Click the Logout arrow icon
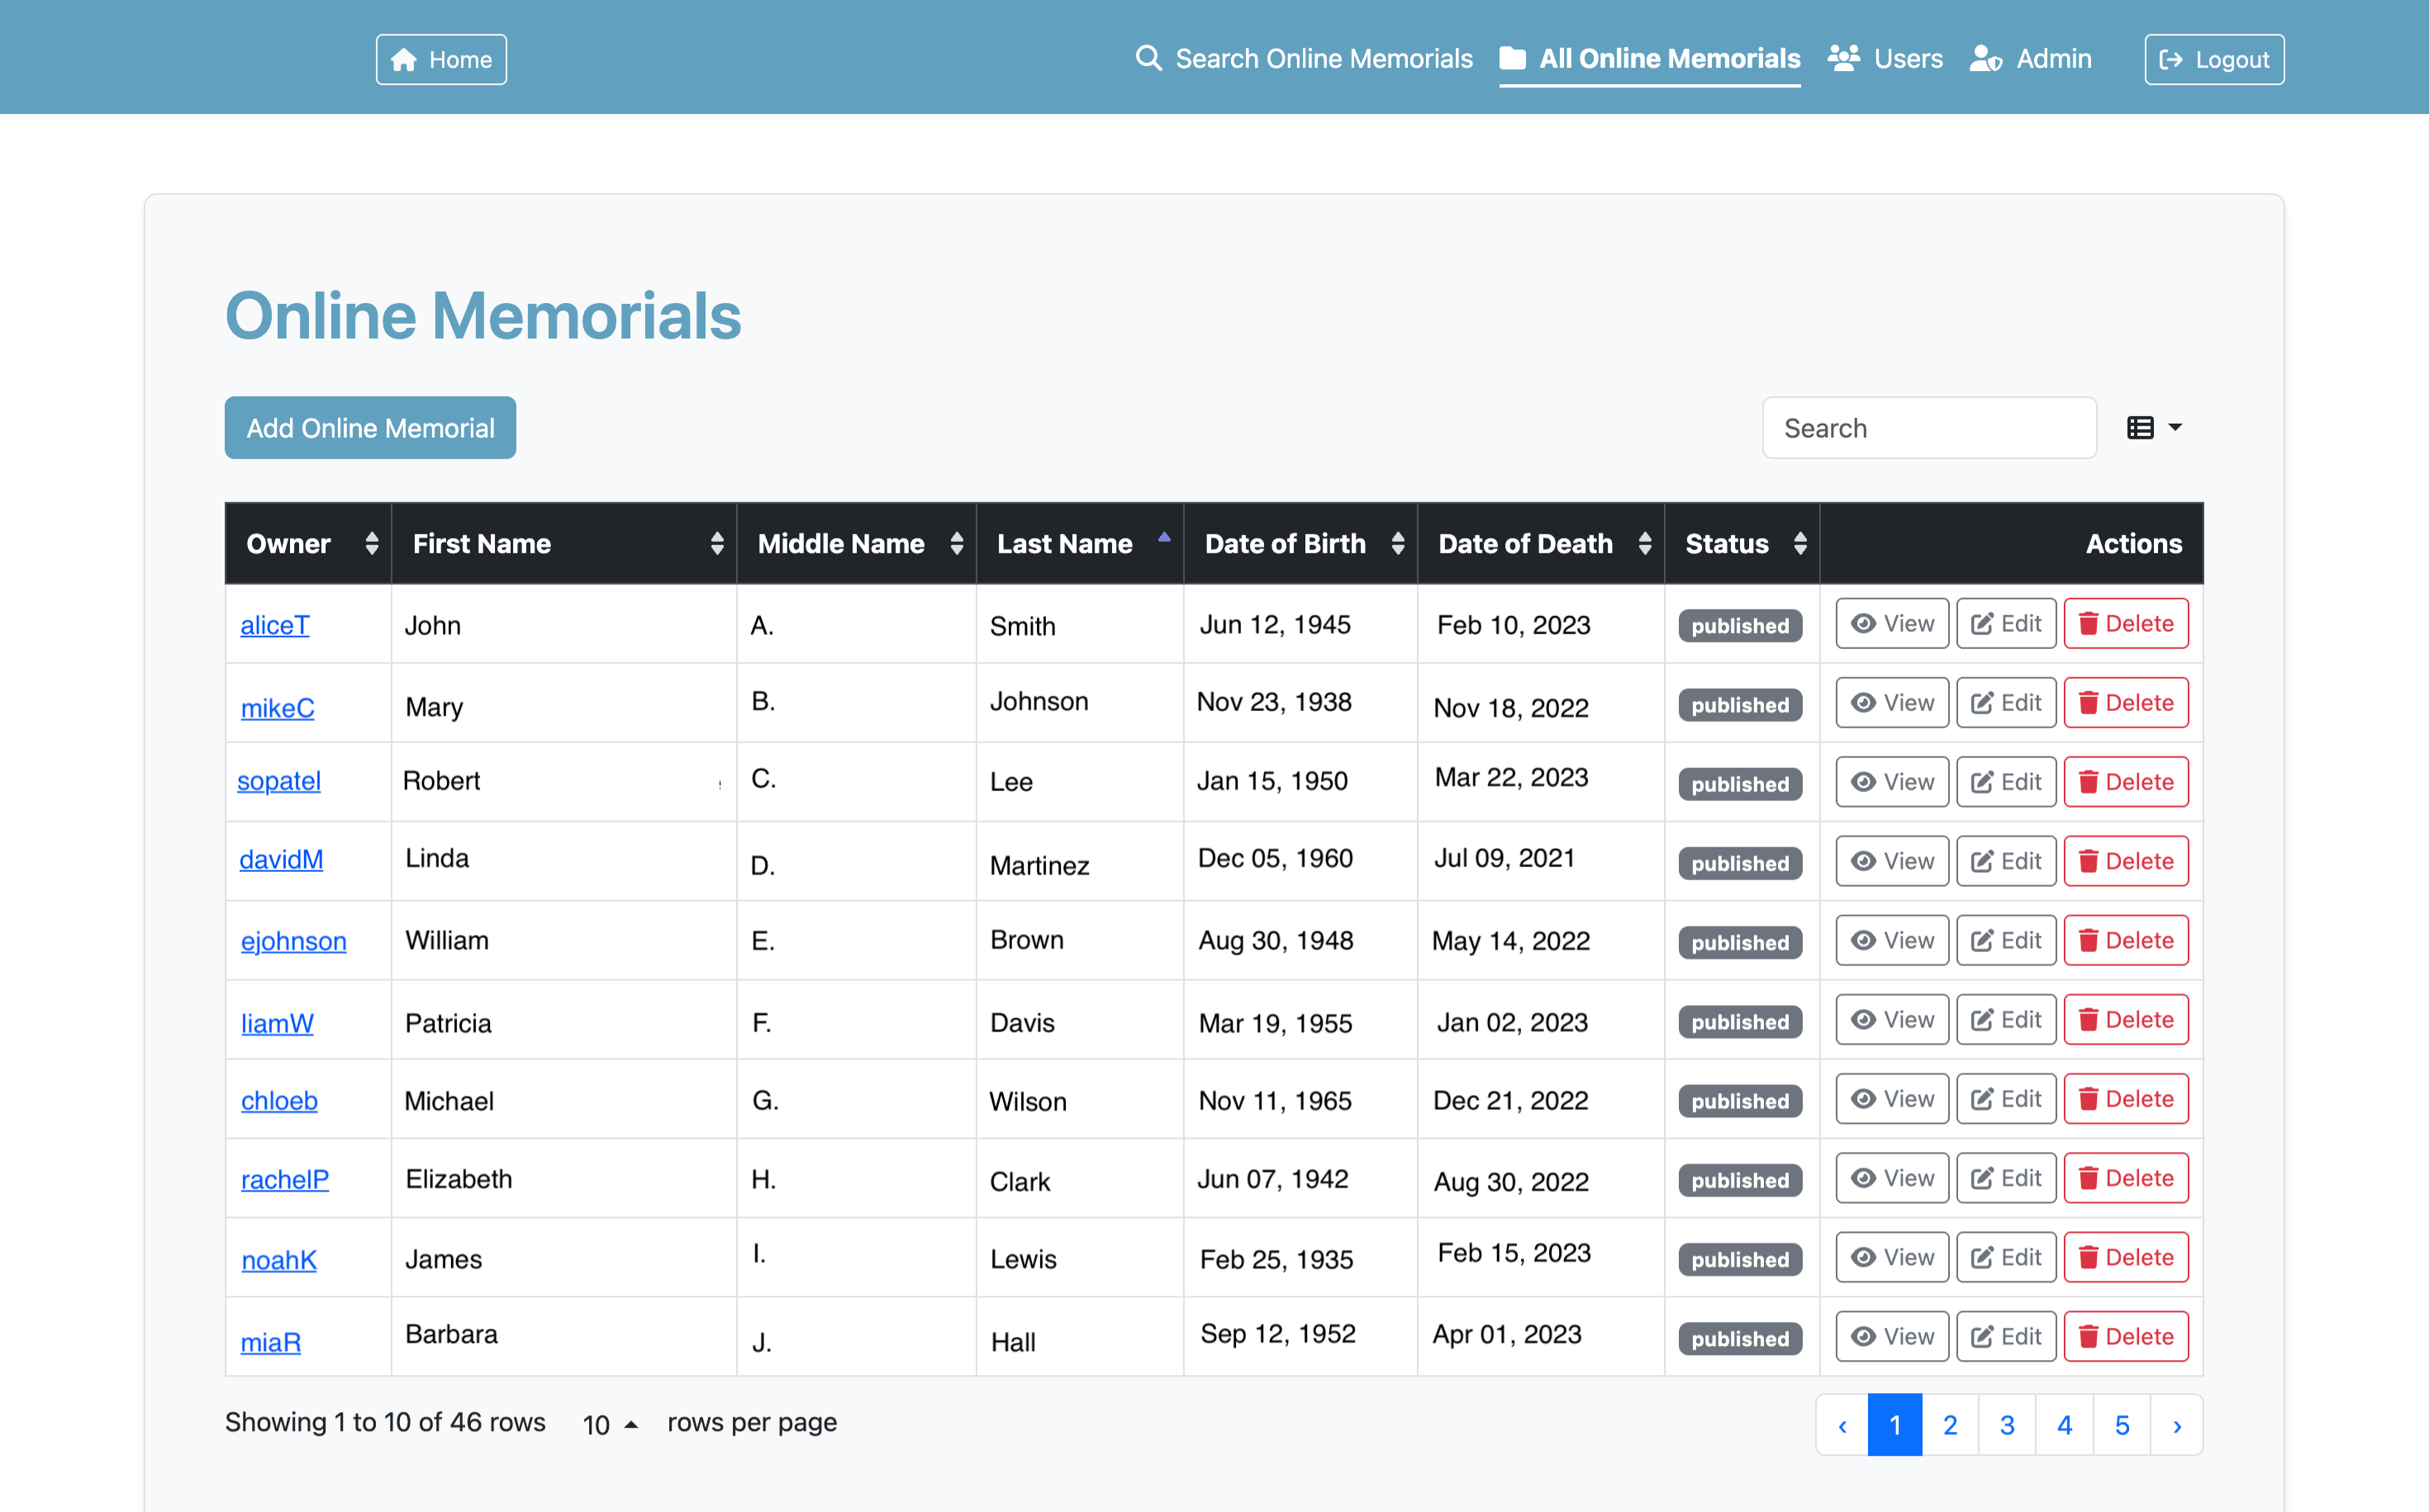Viewport: 2429px width, 1512px height. click(2173, 59)
